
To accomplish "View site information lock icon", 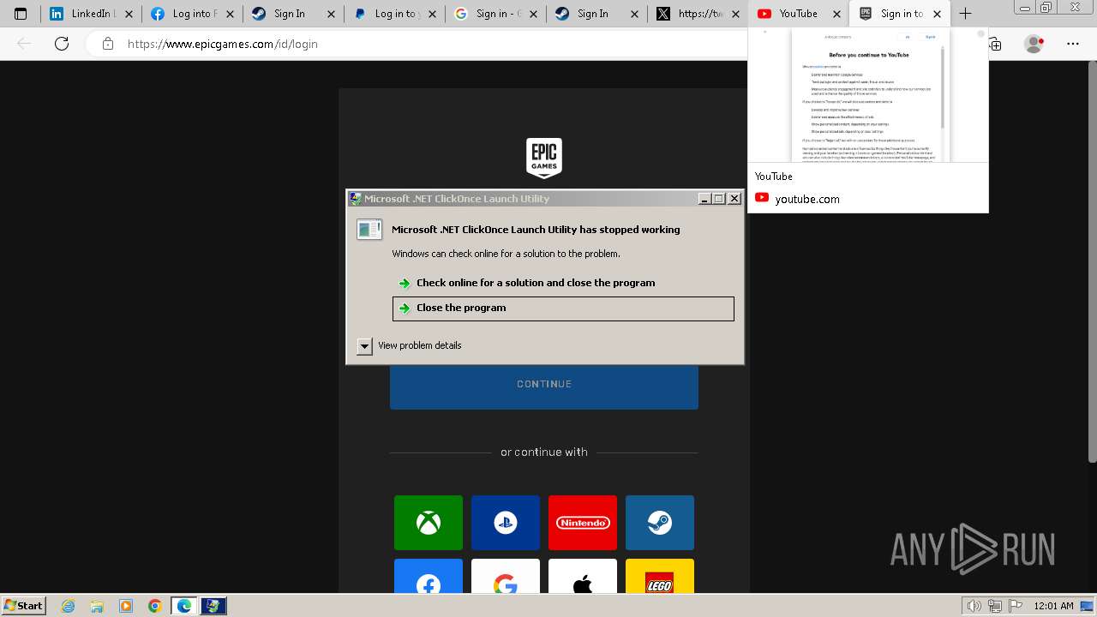I will click(108, 44).
